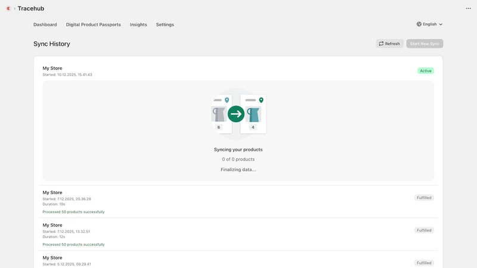Click Fulfilled badge of the 20.36.28 sync
The height and width of the screenshot is (268, 477).
[424, 198]
